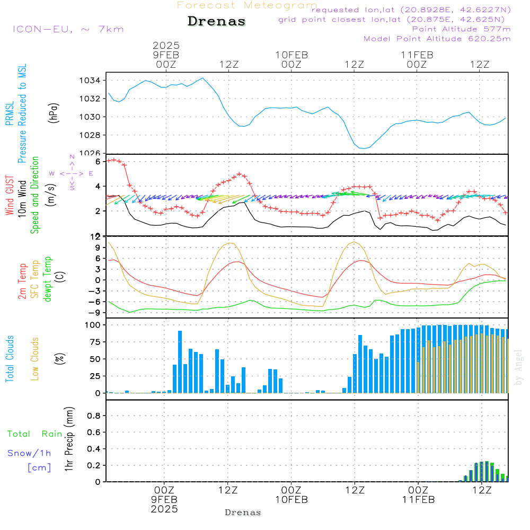Screen dimensions: 530x530
Task: Click the bottom "00Z 9FEB 2025" axis label
Action: click(164, 500)
